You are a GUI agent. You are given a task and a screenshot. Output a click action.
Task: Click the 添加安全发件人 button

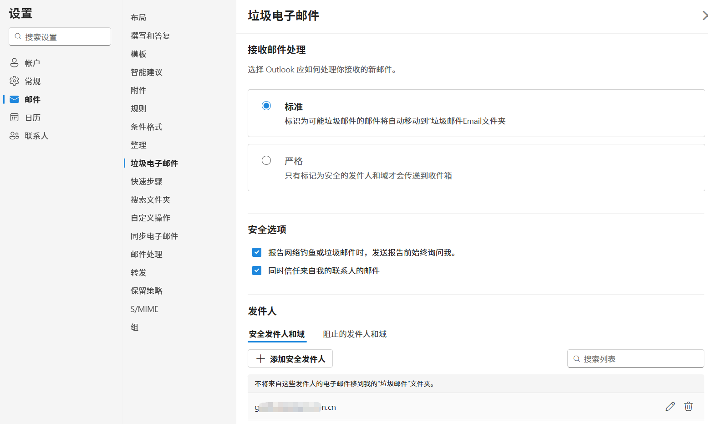(x=290, y=359)
